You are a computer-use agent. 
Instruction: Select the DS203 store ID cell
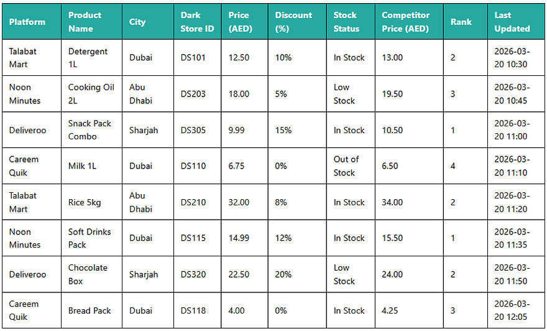click(198, 94)
